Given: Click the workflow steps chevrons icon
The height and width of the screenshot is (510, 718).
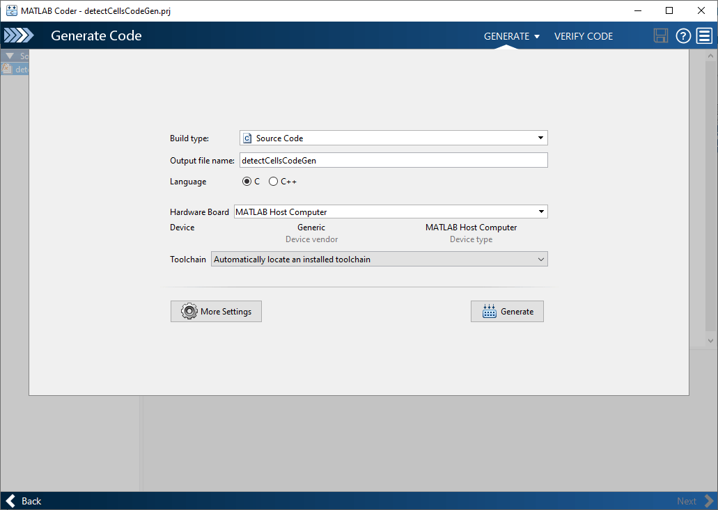Looking at the screenshot, I should click(19, 35).
